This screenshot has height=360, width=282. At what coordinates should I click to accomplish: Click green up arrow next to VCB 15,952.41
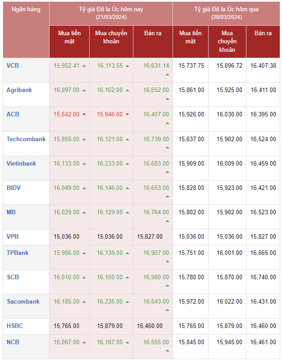coord(84,66)
